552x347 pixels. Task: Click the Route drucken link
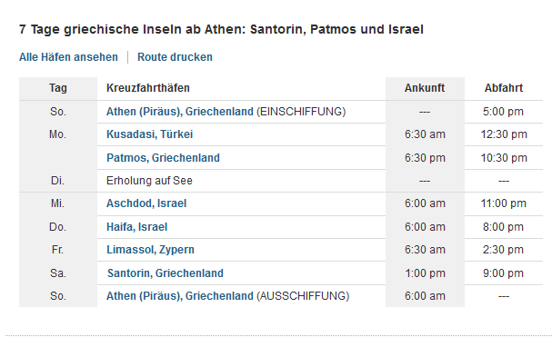[175, 57]
